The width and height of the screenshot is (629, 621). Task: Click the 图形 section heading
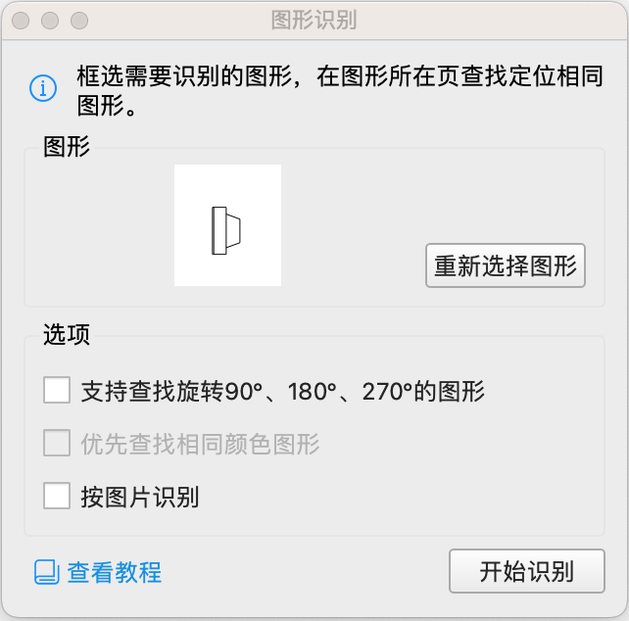click(x=67, y=147)
